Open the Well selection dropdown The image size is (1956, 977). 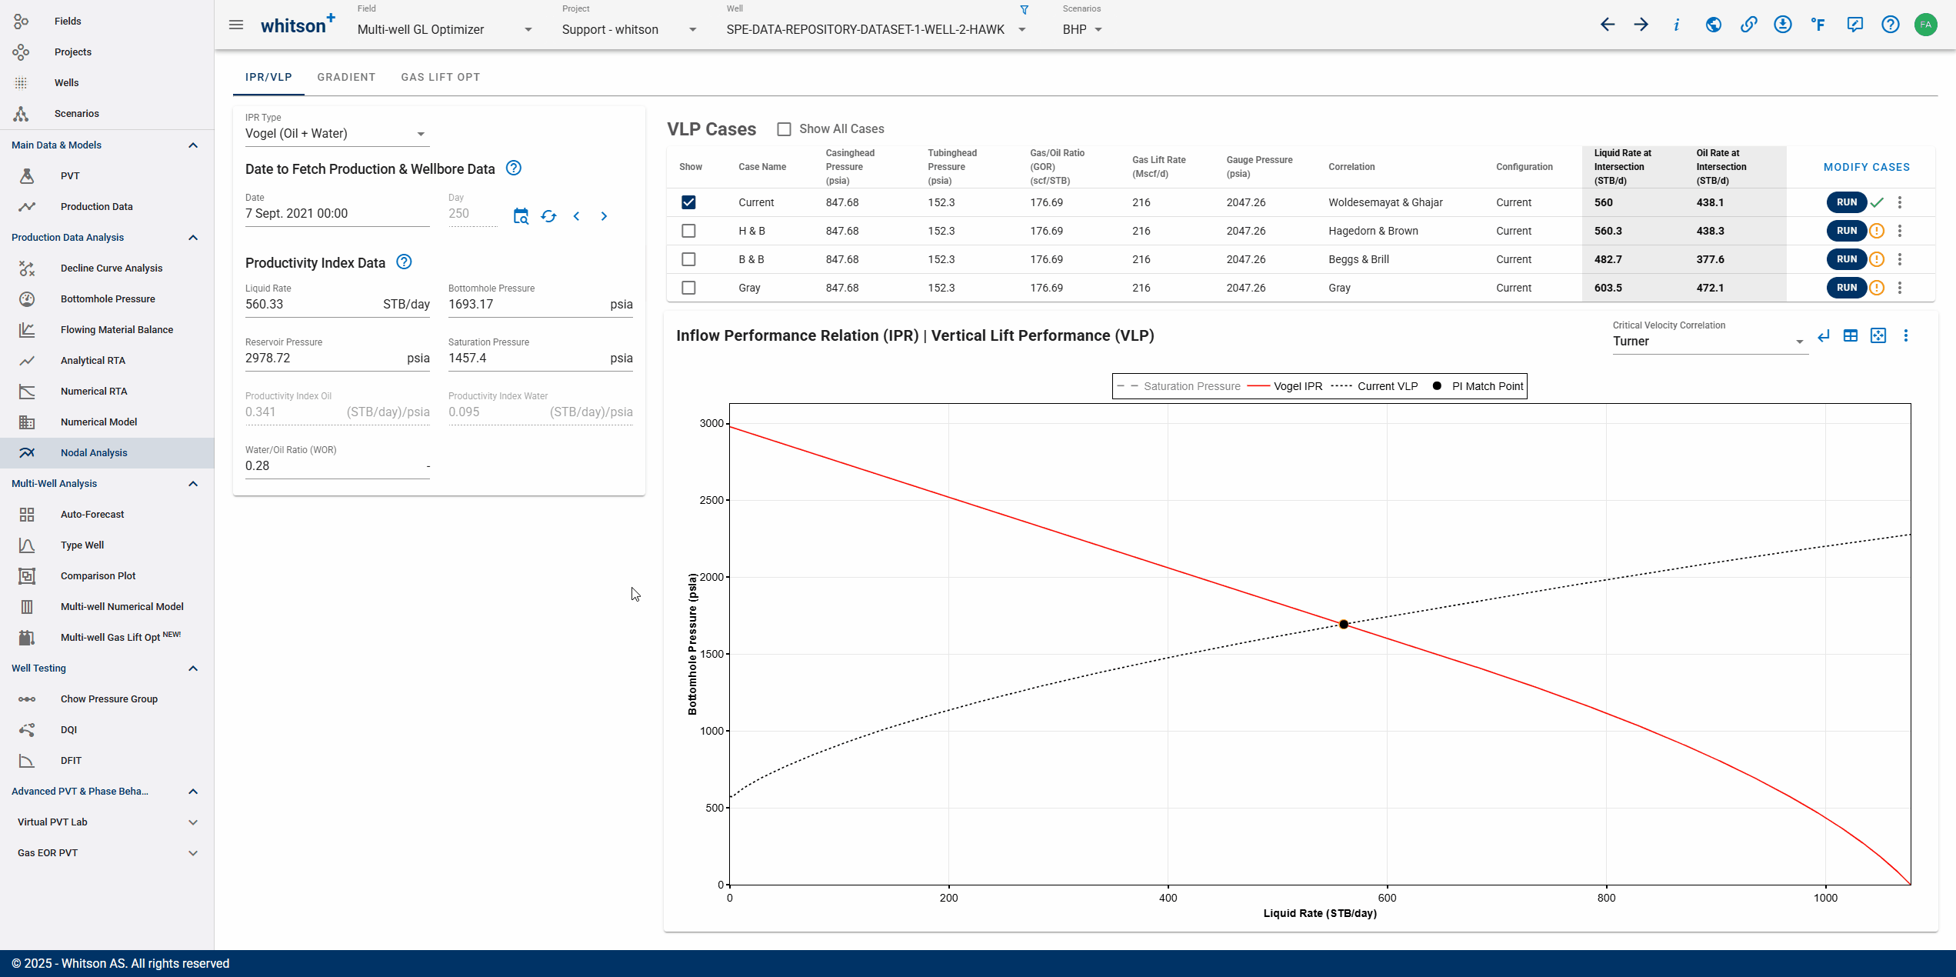pos(876,29)
